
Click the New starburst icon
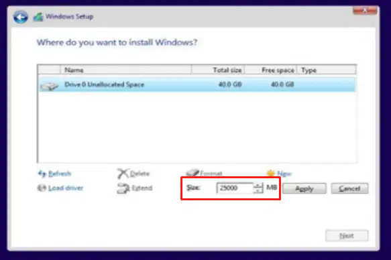pyautogui.click(x=270, y=173)
